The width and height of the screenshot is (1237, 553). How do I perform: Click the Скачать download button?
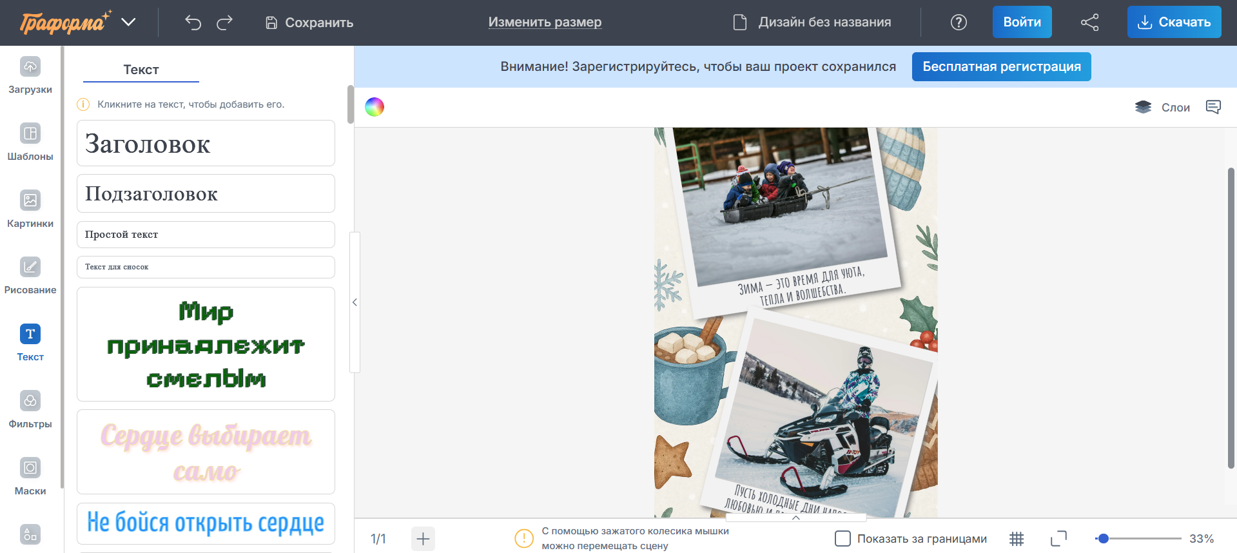tap(1173, 23)
